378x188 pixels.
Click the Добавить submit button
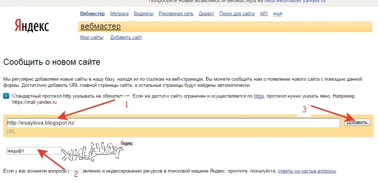point(357,122)
